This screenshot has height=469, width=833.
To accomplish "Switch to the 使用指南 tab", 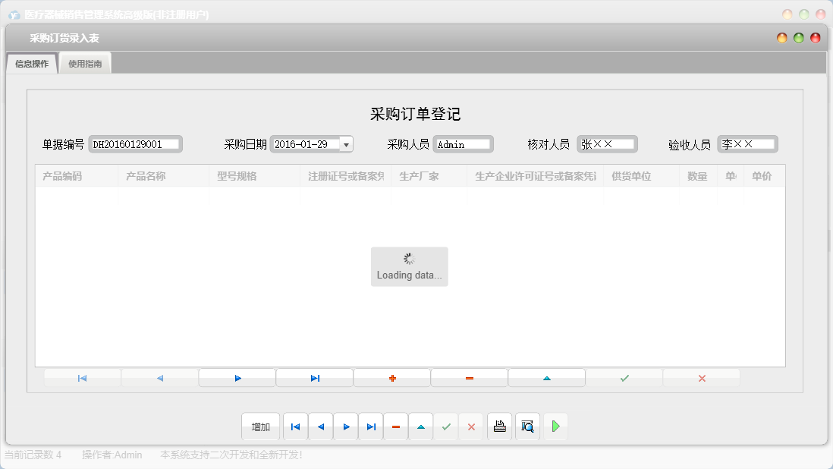I will [x=84, y=63].
